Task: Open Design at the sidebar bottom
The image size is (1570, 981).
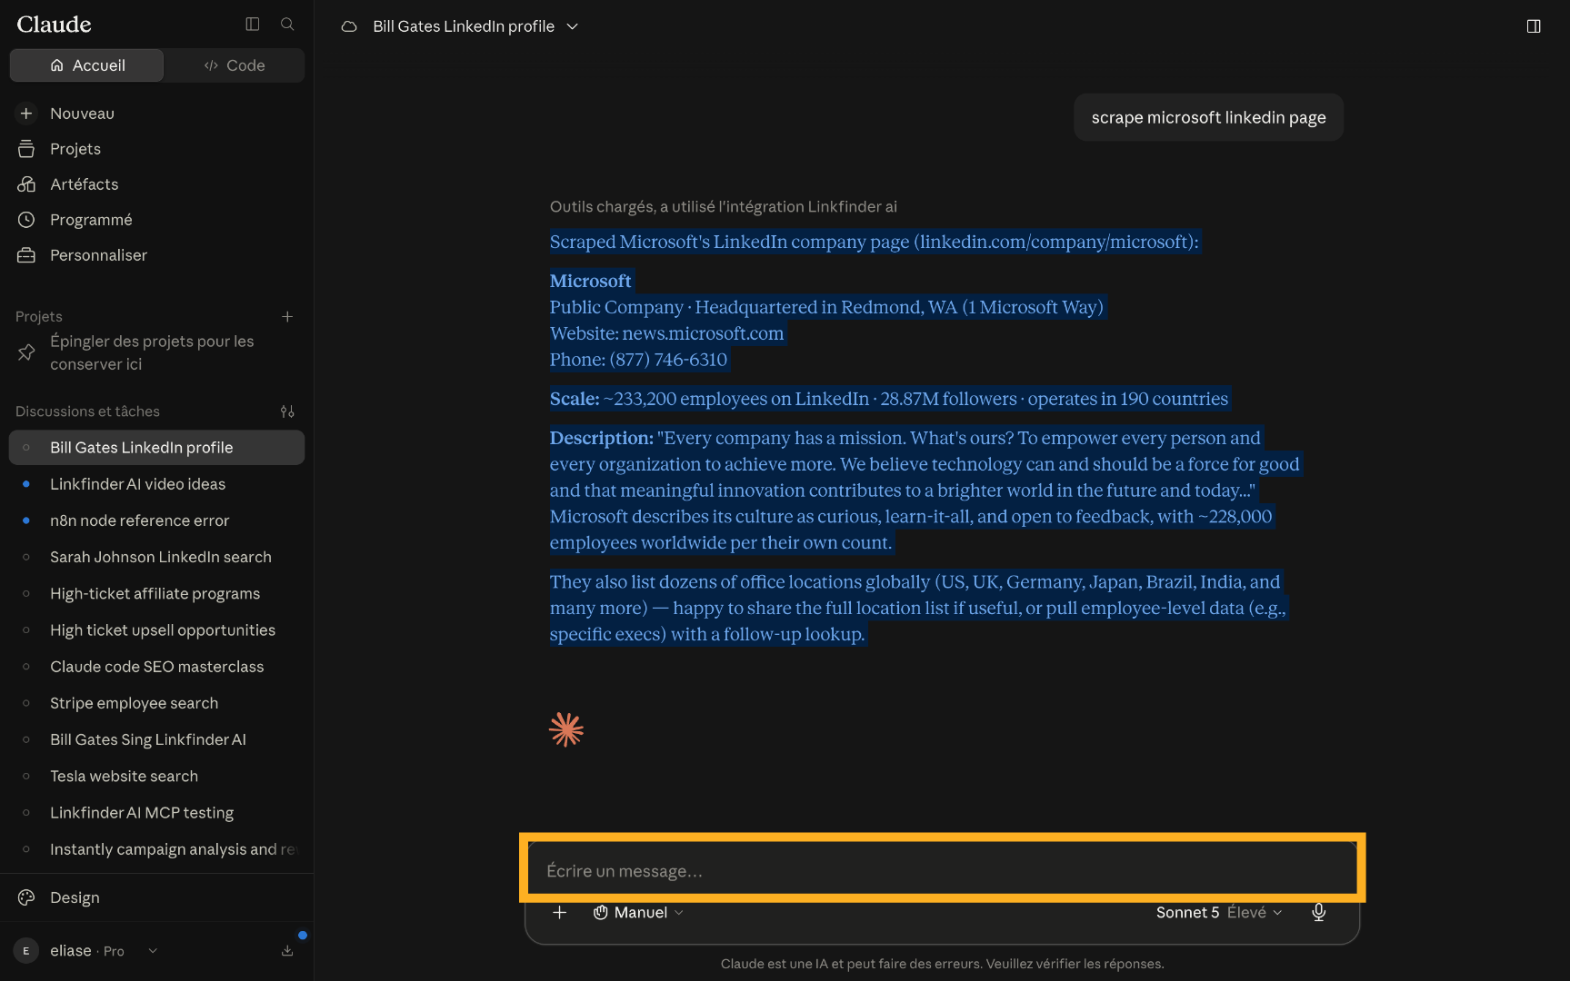Action: [156, 897]
